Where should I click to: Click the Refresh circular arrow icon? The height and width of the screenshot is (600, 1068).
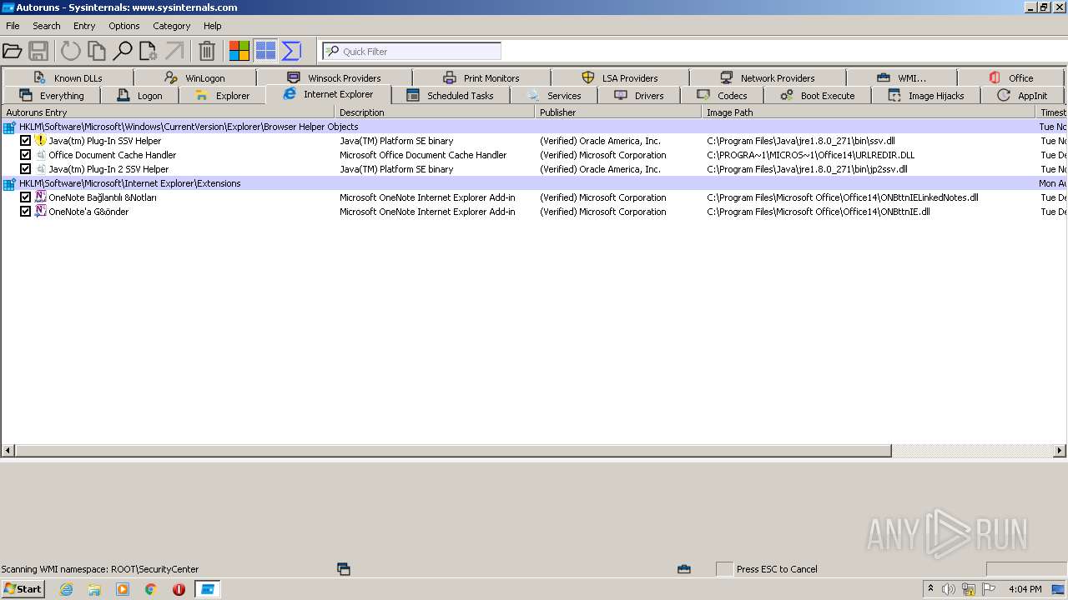(71, 52)
